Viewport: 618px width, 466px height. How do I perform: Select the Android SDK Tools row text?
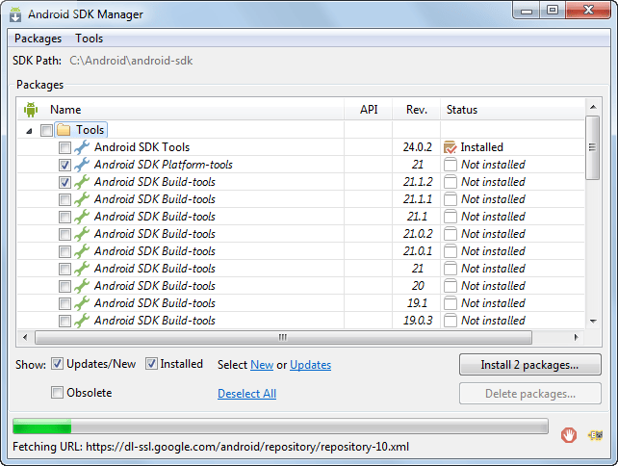tap(142, 147)
